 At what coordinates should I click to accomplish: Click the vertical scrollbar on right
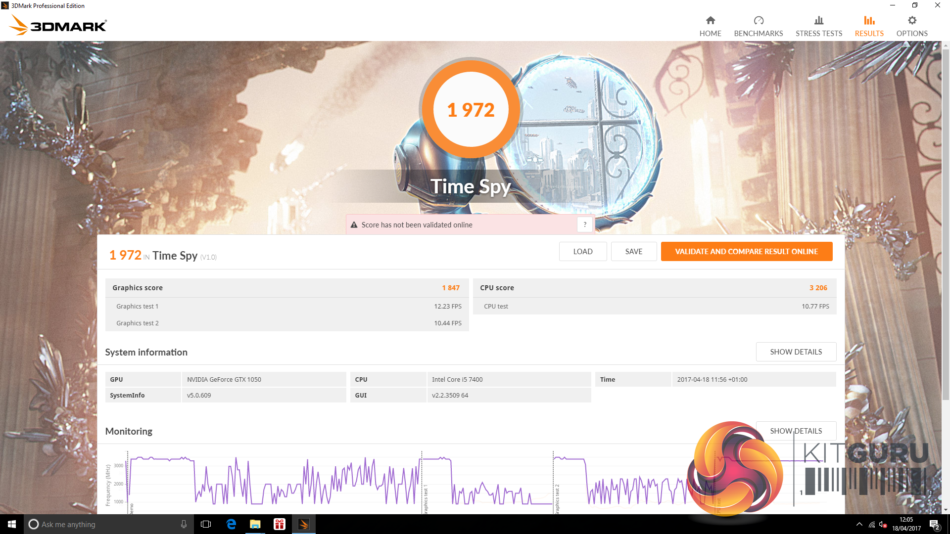[x=946, y=222]
